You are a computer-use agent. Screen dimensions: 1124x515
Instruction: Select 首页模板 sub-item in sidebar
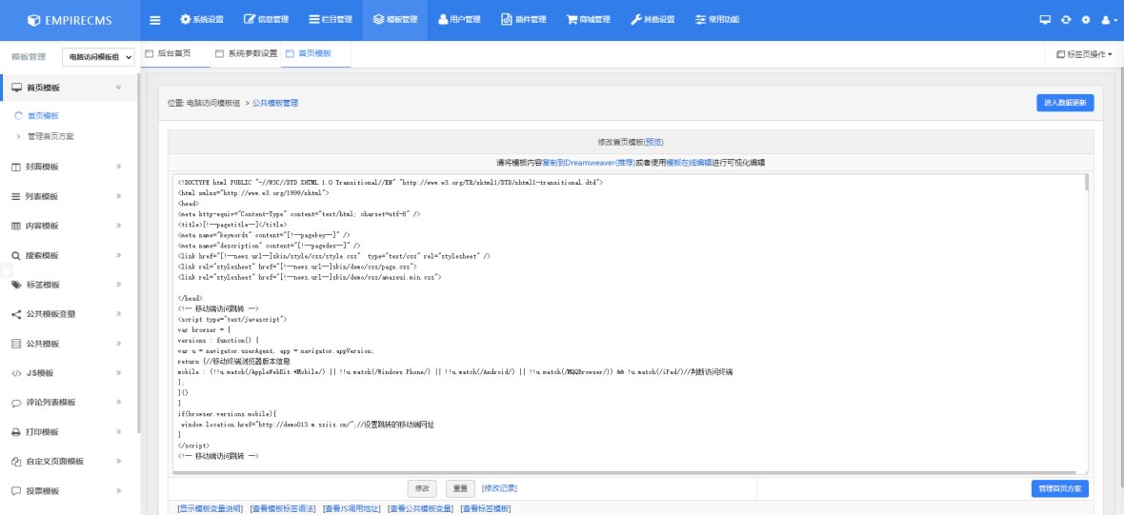tap(43, 115)
